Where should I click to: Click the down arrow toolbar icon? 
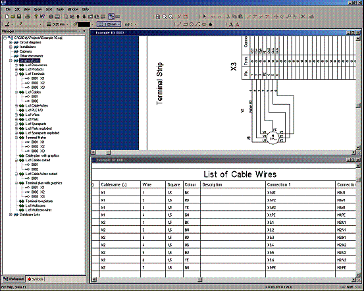tap(84, 16)
